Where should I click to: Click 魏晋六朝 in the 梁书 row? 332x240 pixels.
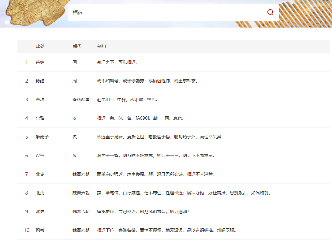[81, 230]
